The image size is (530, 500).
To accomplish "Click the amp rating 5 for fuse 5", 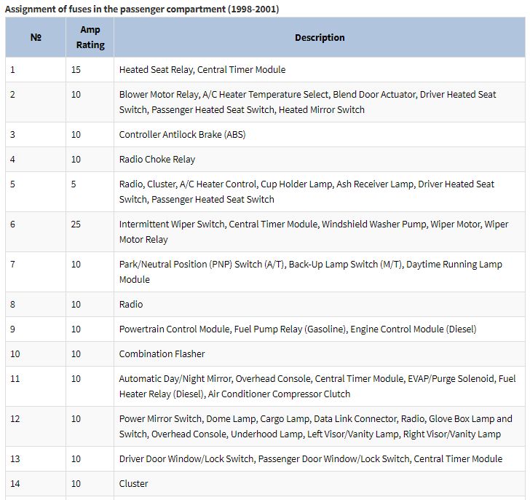I will click(74, 184).
